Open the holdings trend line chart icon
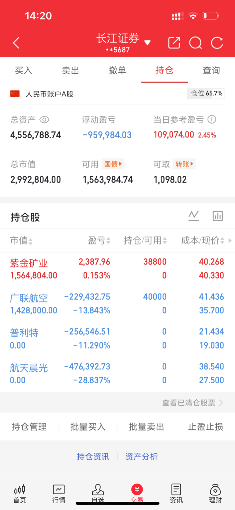This screenshot has height=510, width=235. tap(193, 216)
